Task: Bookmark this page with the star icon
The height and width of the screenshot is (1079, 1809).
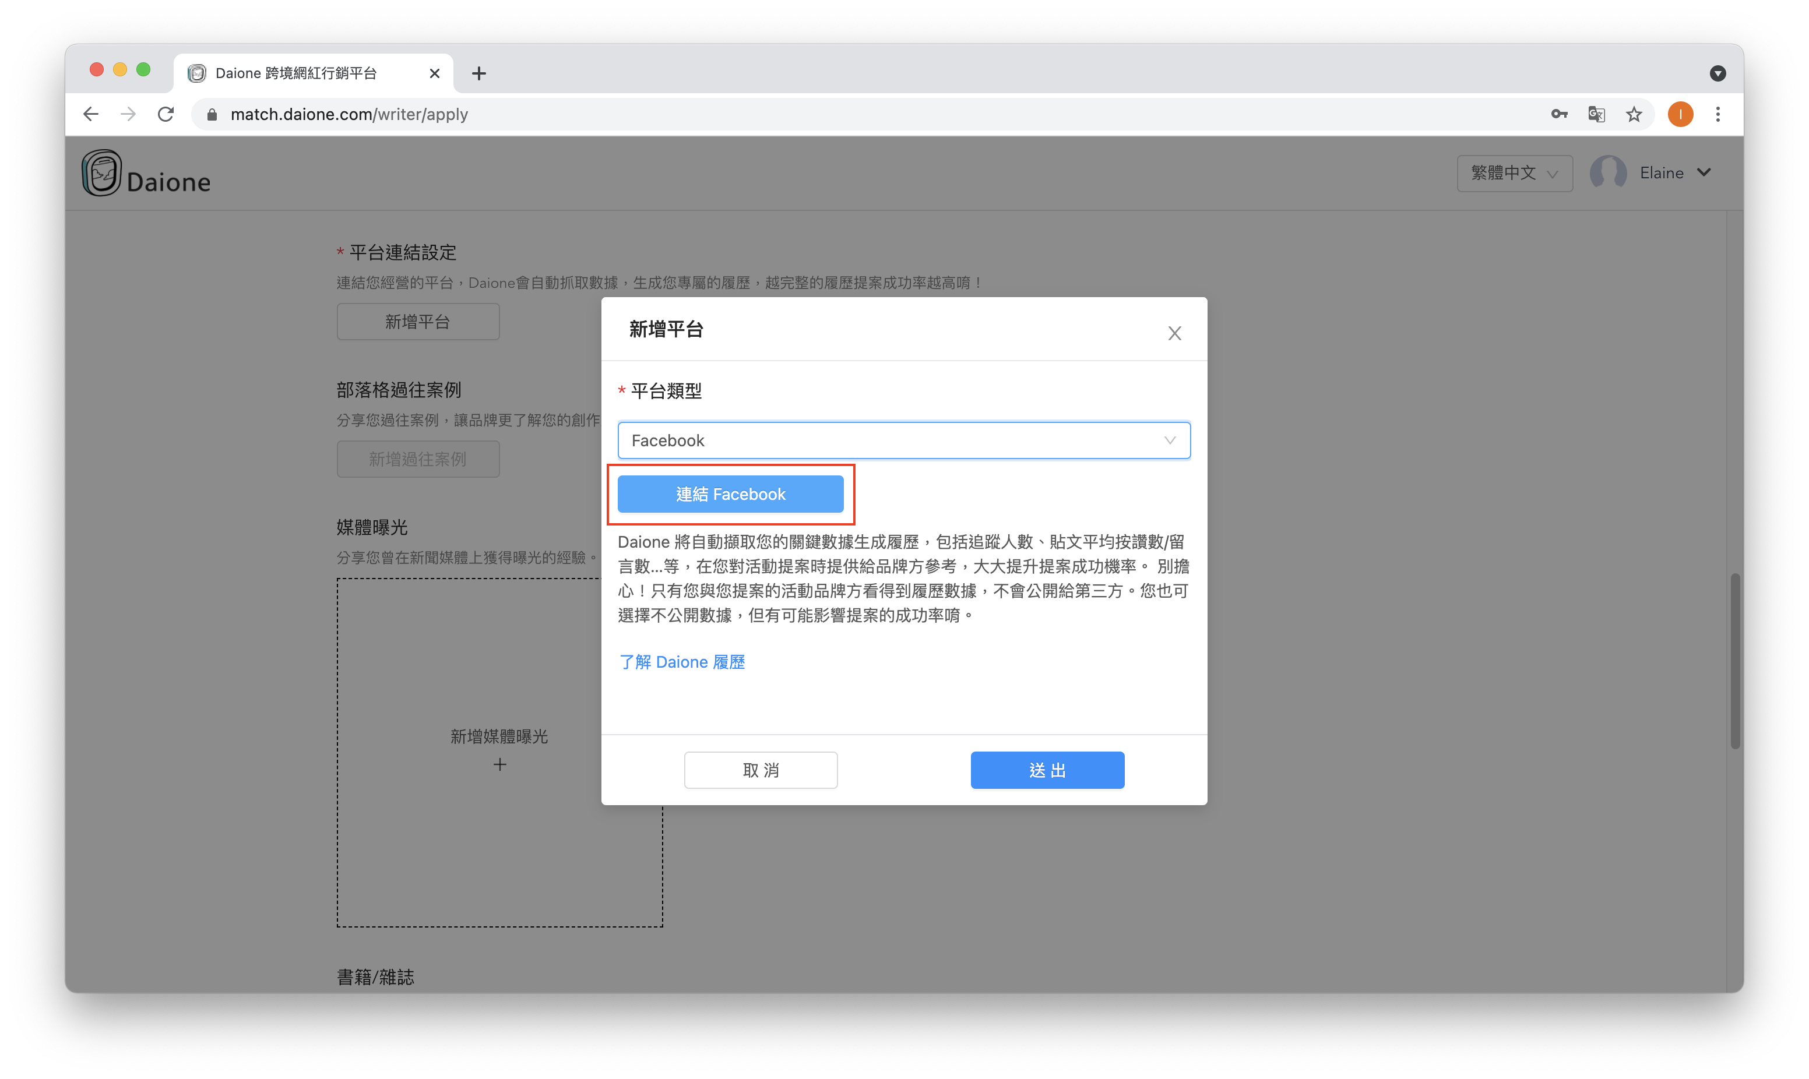Action: tap(1634, 114)
